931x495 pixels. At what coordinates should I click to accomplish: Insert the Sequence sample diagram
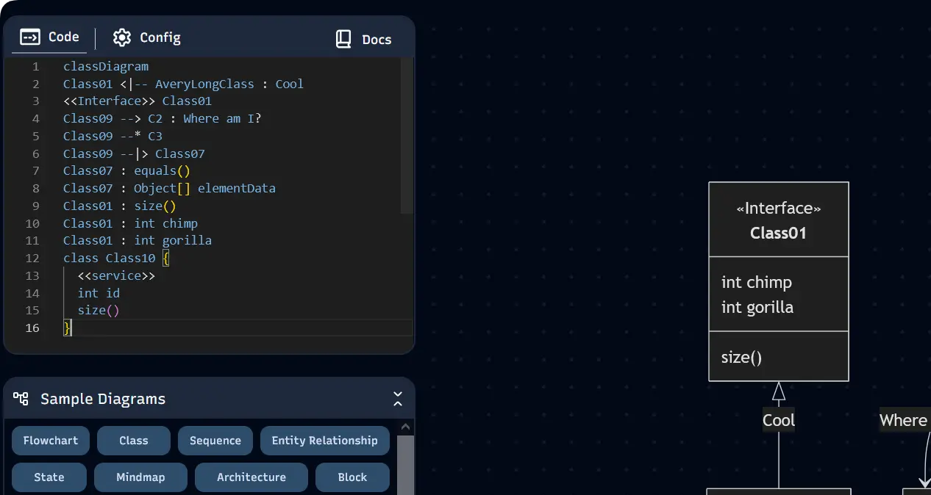(x=215, y=441)
